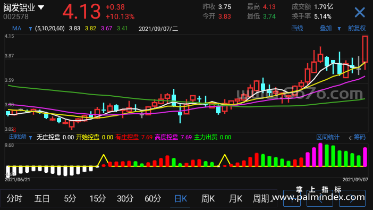Select the 日K daily candlestick tab

coord(181,198)
